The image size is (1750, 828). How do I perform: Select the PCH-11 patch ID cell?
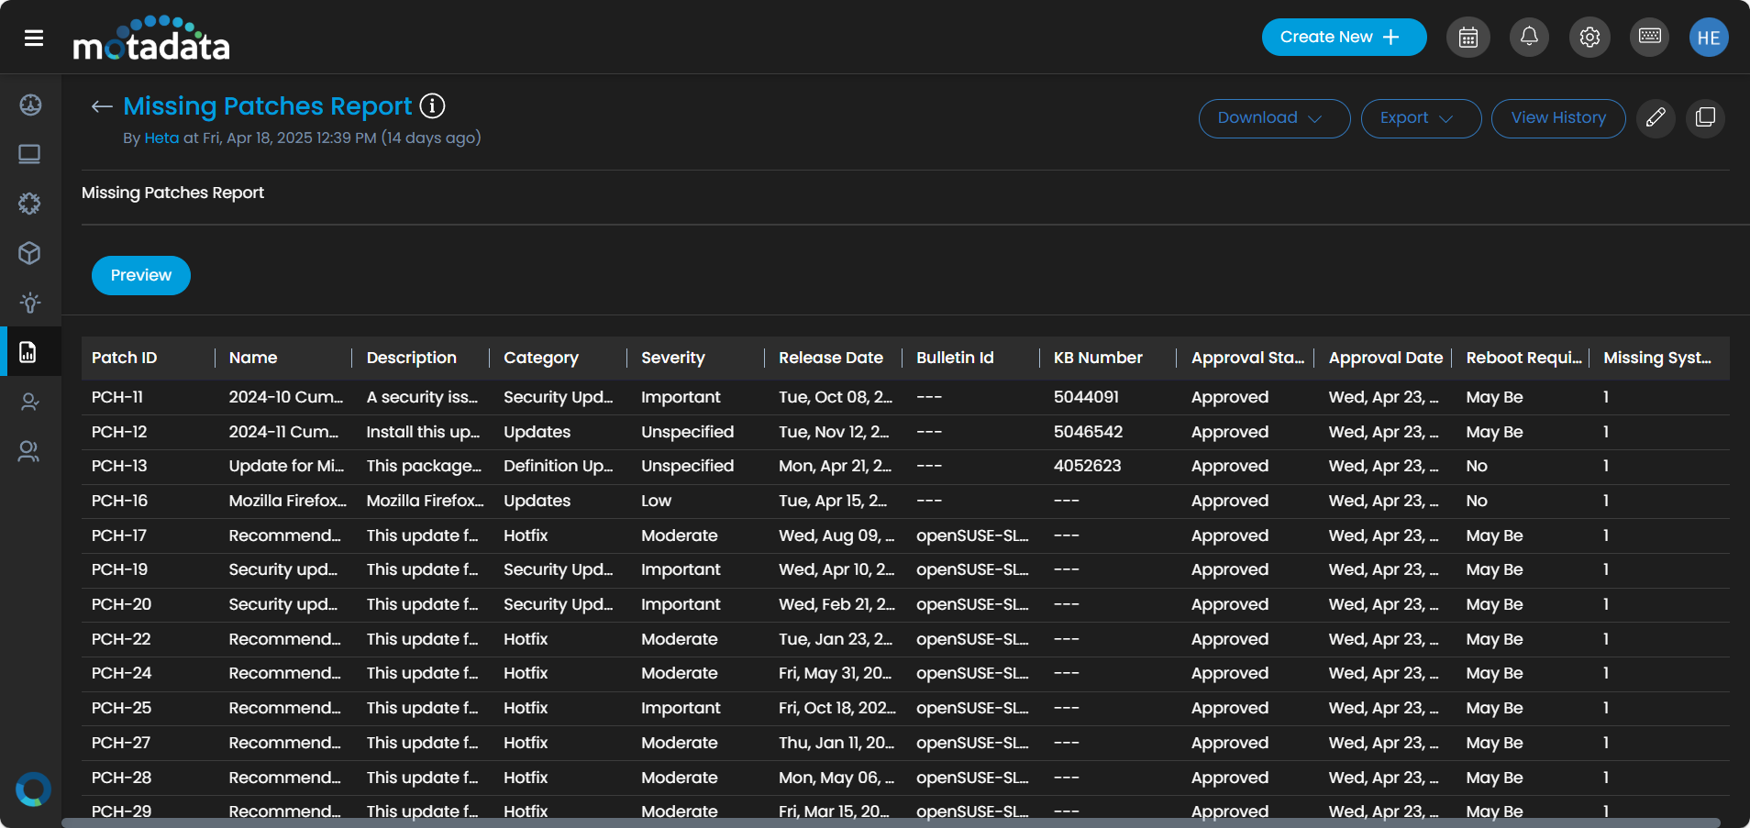coord(117,397)
